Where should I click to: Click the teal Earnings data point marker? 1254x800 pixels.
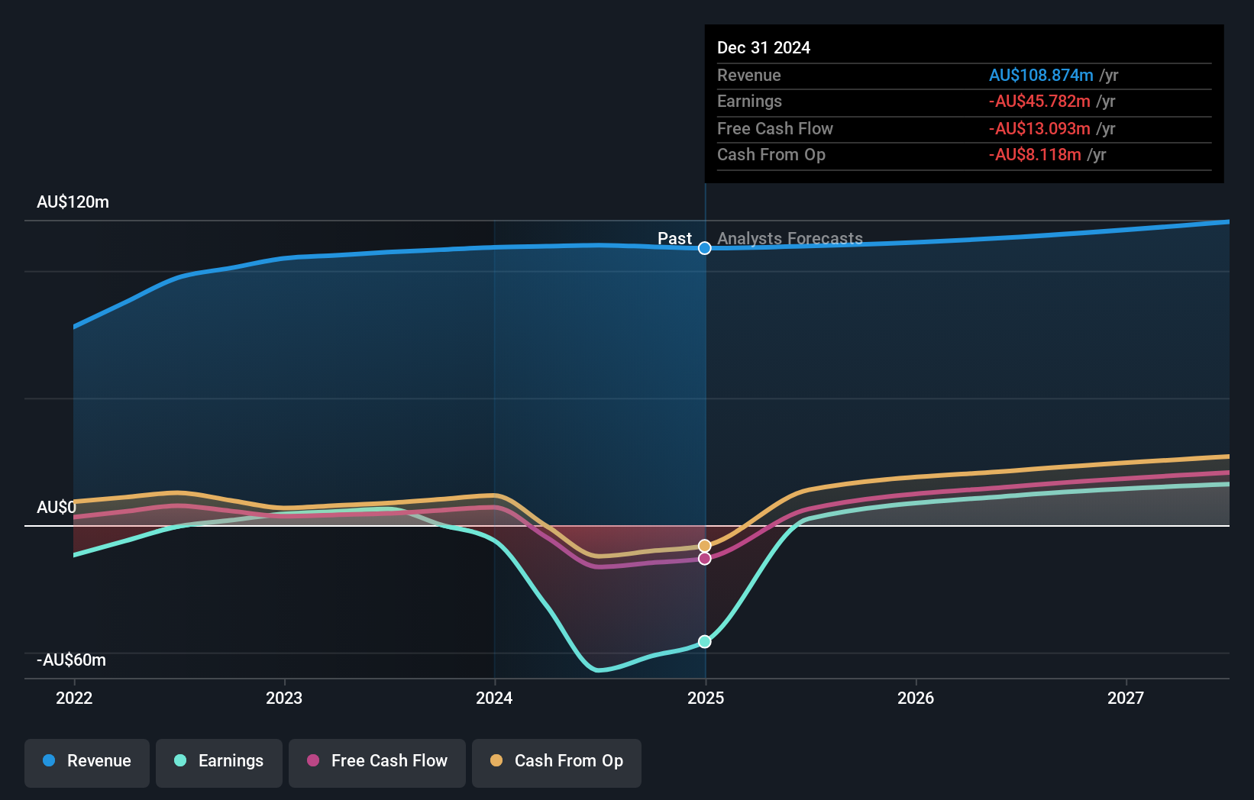point(705,642)
